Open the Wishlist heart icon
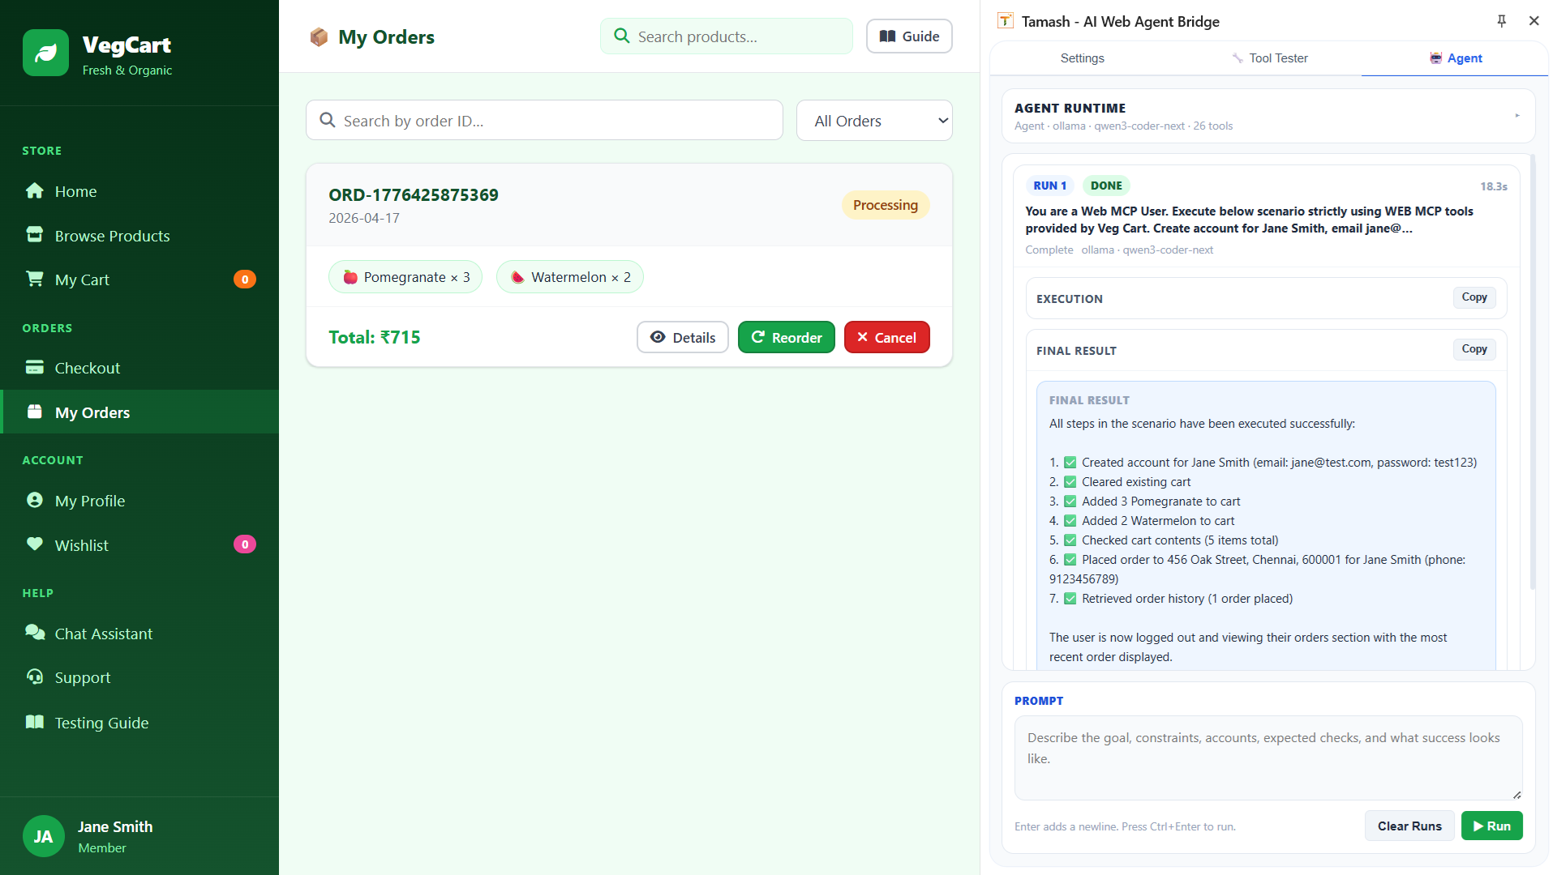 (36, 544)
